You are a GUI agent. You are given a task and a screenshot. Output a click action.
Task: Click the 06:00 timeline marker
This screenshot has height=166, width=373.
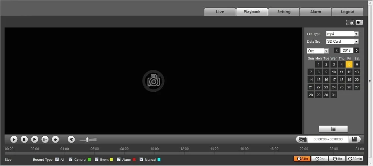coord(94,149)
